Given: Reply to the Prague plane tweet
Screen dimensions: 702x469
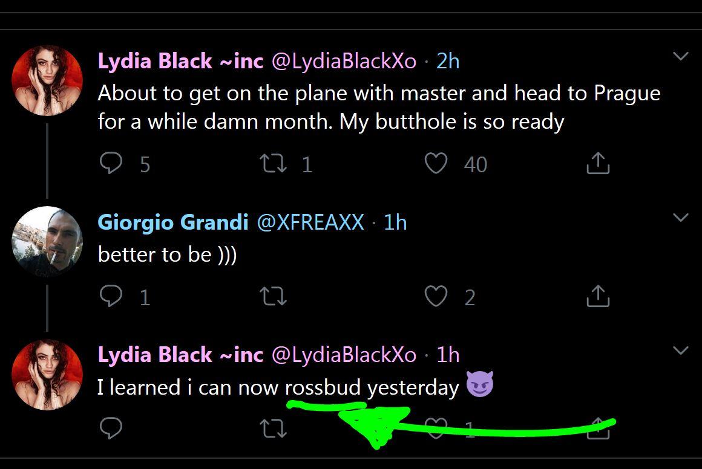Looking at the screenshot, I should coord(111,163).
